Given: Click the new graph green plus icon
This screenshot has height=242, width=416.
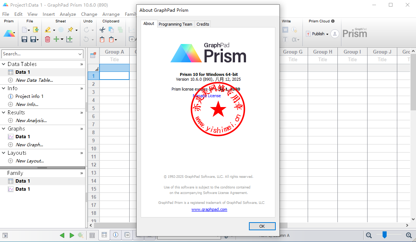Looking at the screenshot, I should coord(69,39).
